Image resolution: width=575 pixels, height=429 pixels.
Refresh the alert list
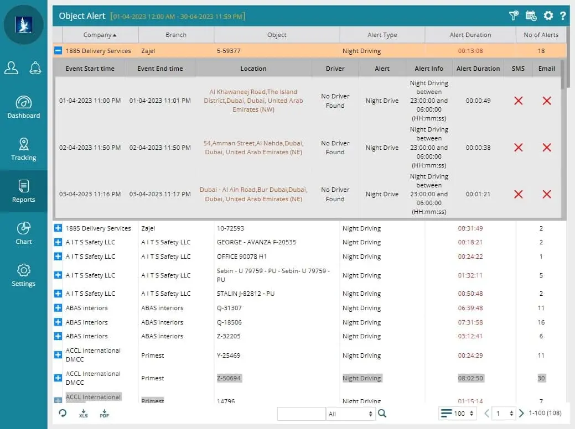63,413
